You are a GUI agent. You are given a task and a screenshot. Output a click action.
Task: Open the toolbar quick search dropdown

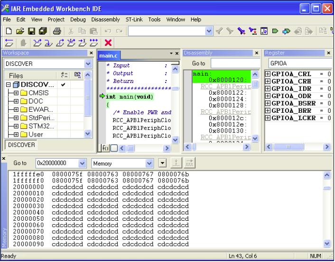209,31
